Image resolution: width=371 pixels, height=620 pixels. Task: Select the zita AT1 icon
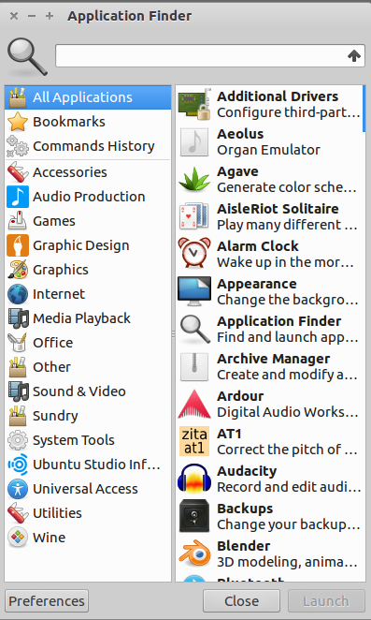pyautogui.click(x=194, y=441)
